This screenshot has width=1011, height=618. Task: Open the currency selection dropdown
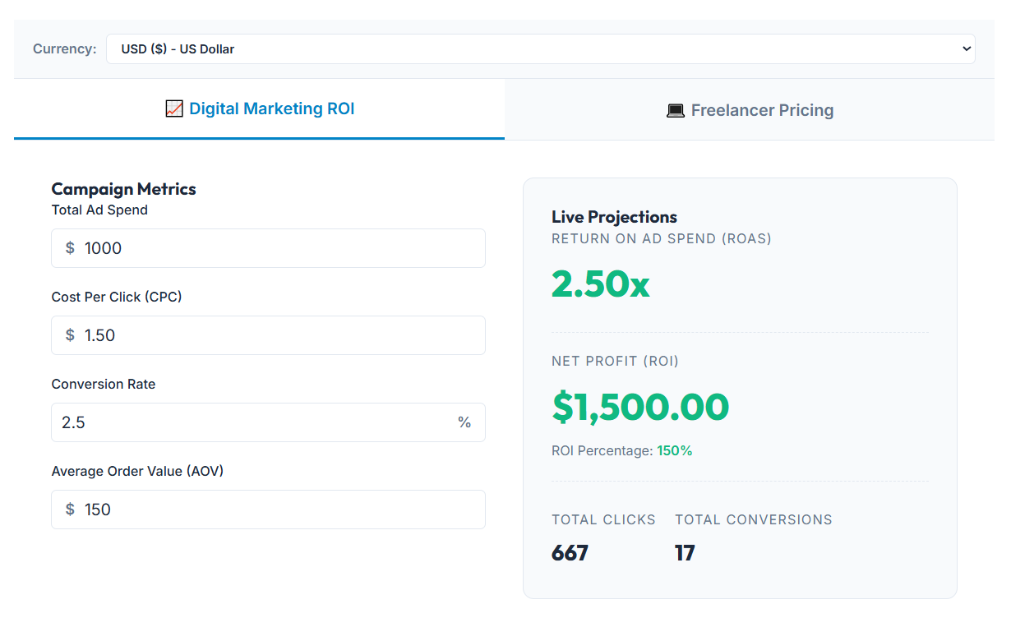tap(541, 48)
